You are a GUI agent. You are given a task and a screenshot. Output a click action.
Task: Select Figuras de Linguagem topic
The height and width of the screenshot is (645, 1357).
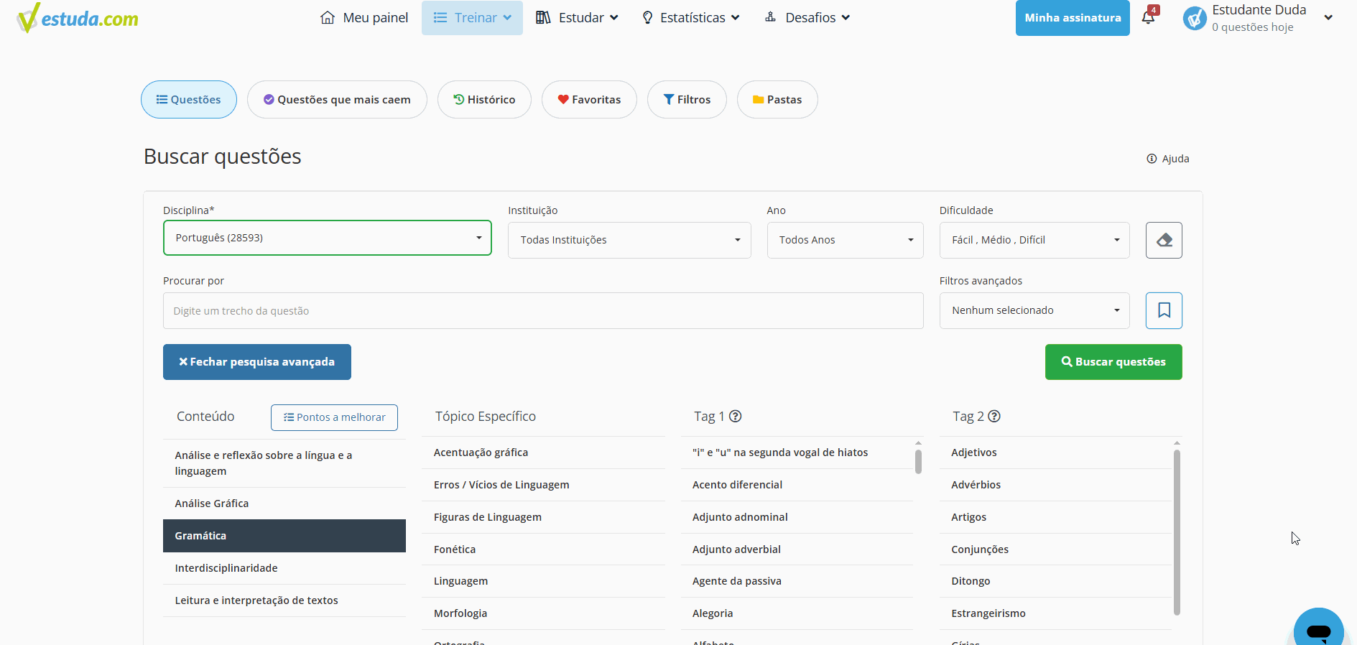488,517
